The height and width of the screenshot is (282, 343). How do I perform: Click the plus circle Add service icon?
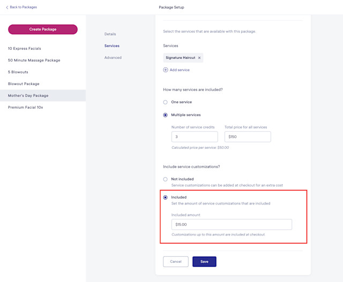pyautogui.click(x=166, y=70)
